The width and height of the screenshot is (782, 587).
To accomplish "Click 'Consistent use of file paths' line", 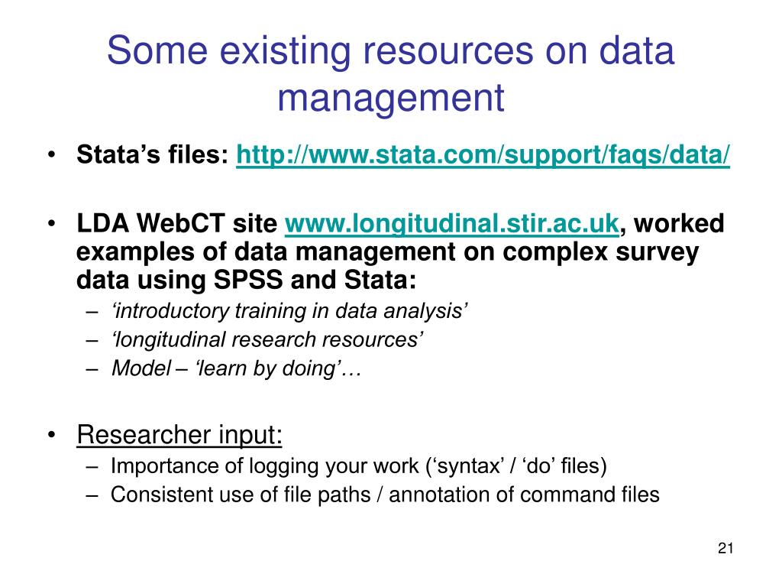I will point(385,495).
